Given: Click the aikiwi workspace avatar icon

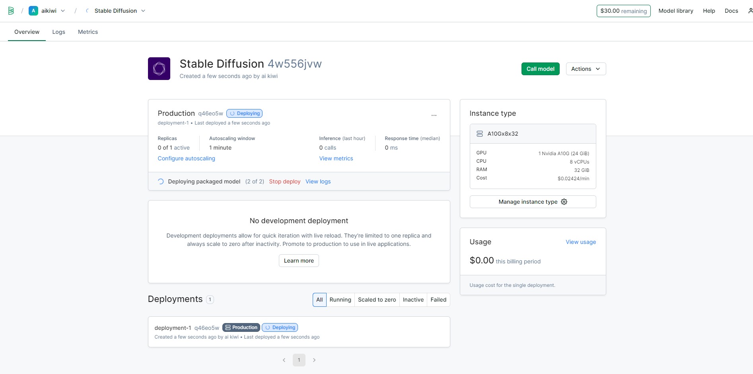Looking at the screenshot, I should coord(33,11).
